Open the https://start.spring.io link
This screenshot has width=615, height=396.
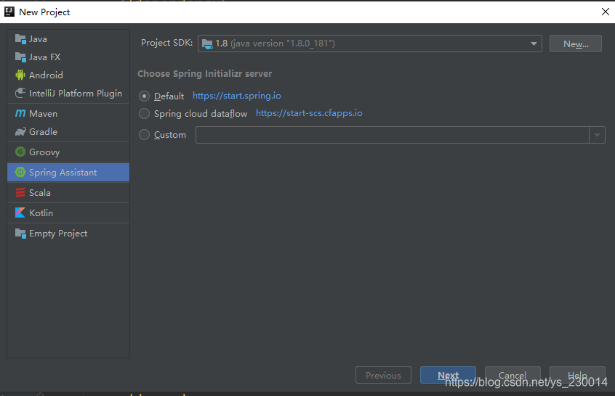pos(236,96)
